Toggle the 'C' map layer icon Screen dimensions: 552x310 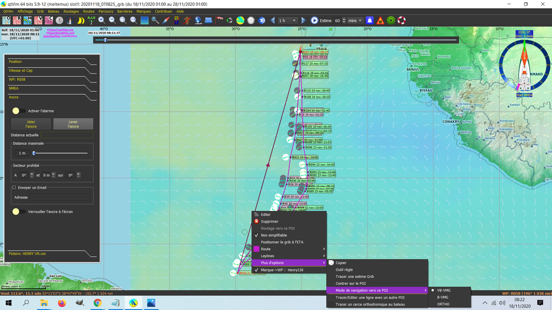click(49, 20)
